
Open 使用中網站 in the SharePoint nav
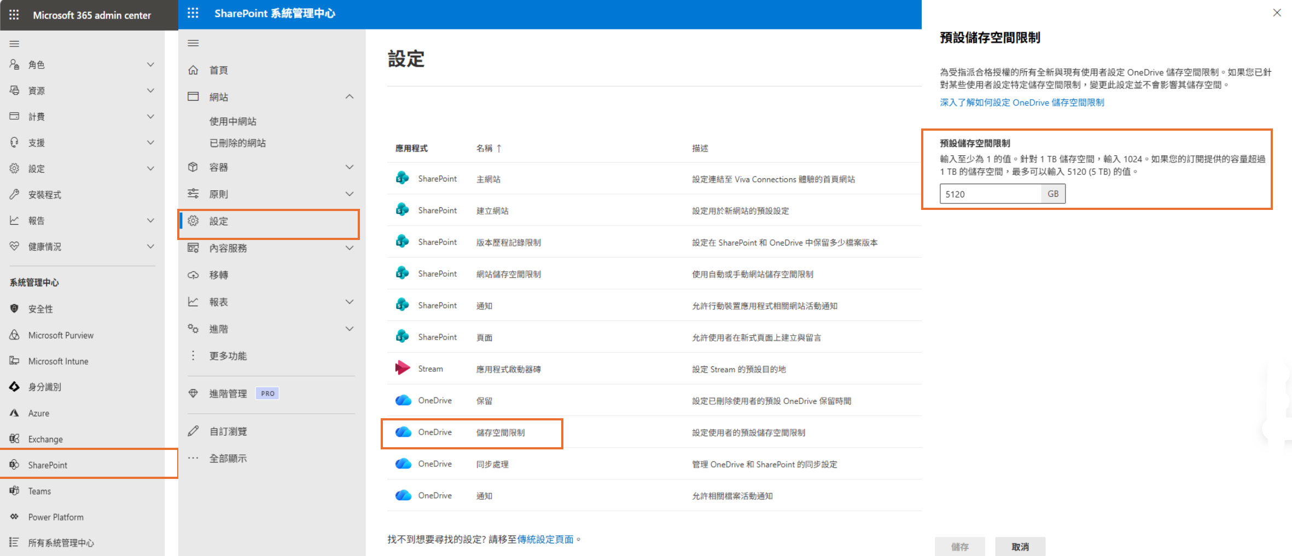click(x=232, y=121)
